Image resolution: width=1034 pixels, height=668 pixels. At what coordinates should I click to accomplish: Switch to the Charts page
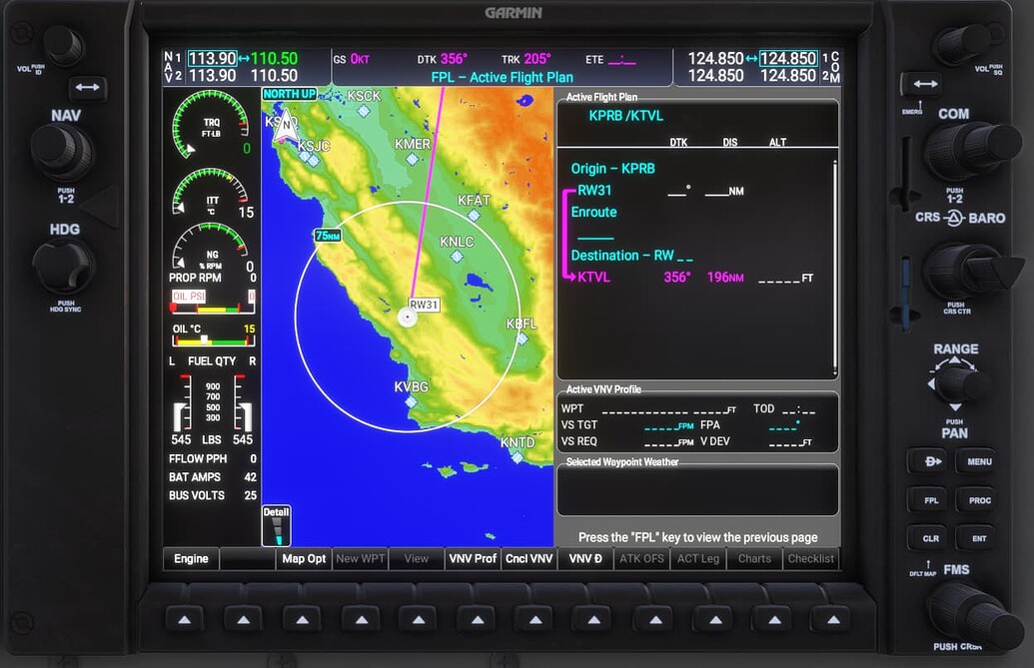pos(753,558)
